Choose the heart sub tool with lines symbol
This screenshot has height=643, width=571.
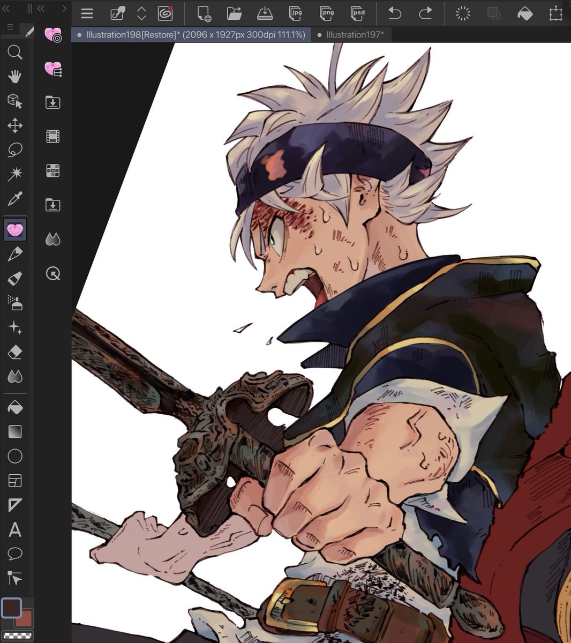click(x=52, y=69)
